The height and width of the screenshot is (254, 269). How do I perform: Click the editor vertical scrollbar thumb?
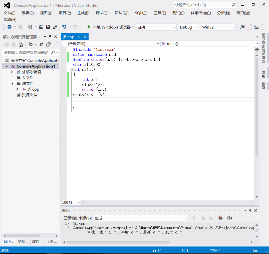257,106
